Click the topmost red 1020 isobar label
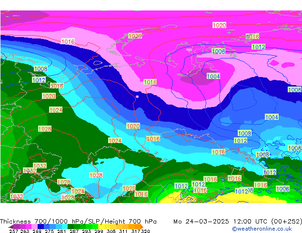Screen dimensions: 302x233 click(219, 25)
